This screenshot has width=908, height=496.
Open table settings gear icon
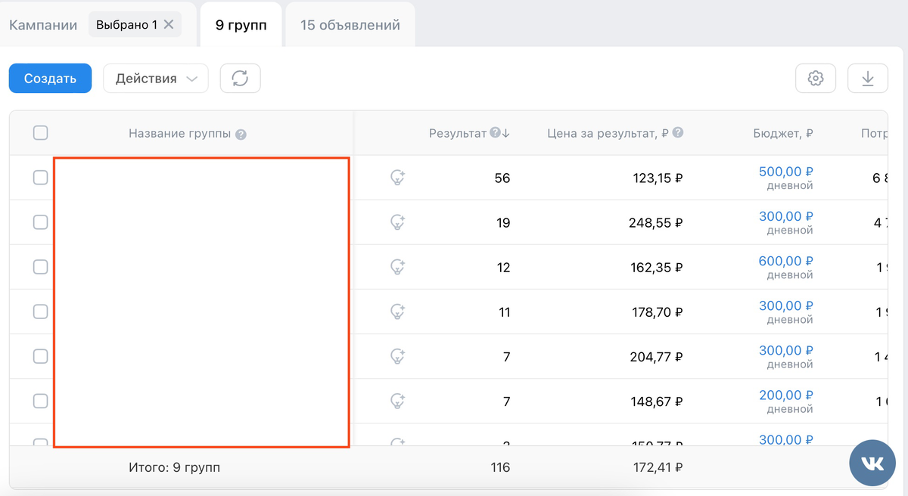point(815,79)
